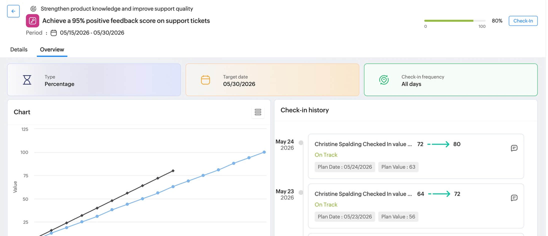Click the Target date 05/30/2026 card
The image size is (548, 236).
(272, 80)
